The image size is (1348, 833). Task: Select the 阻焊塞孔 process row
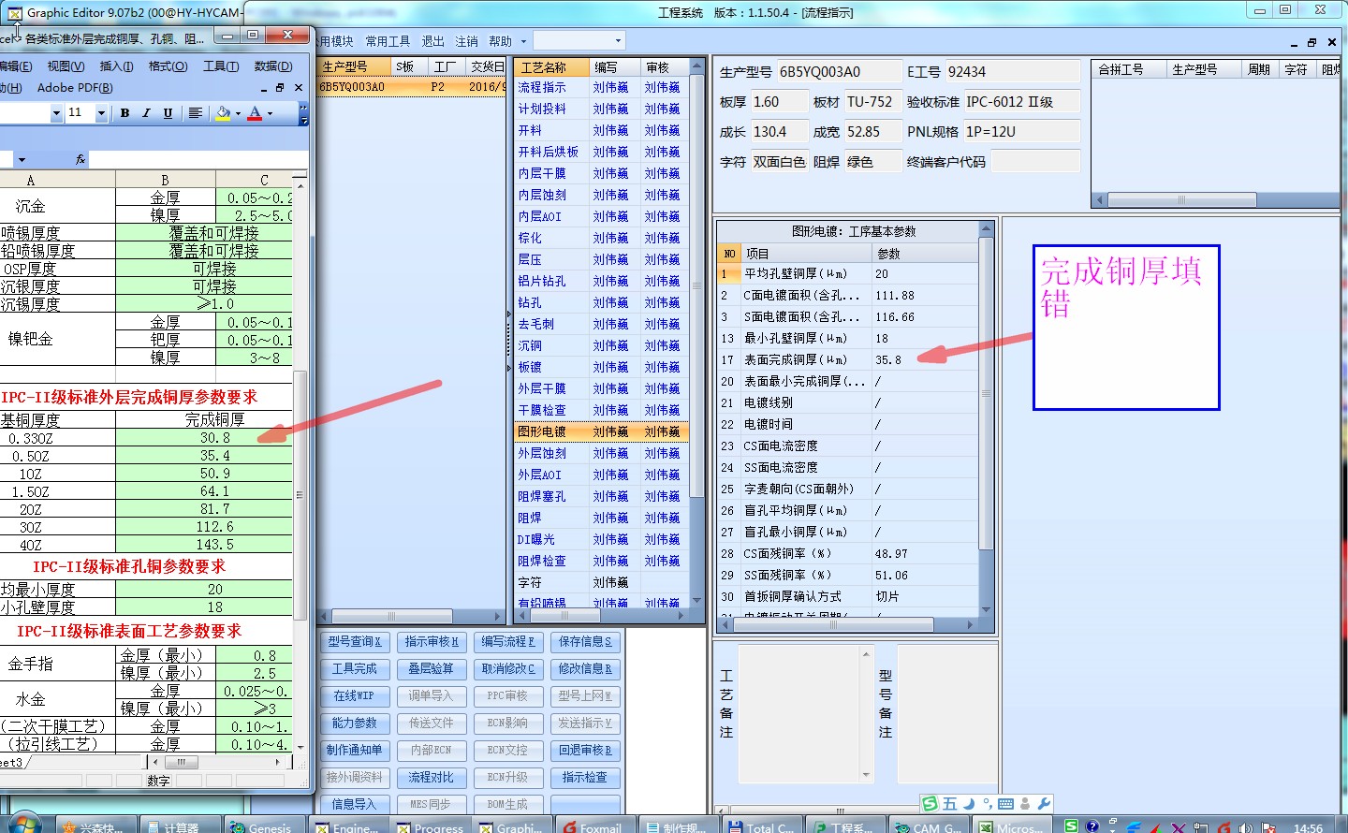click(601, 496)
